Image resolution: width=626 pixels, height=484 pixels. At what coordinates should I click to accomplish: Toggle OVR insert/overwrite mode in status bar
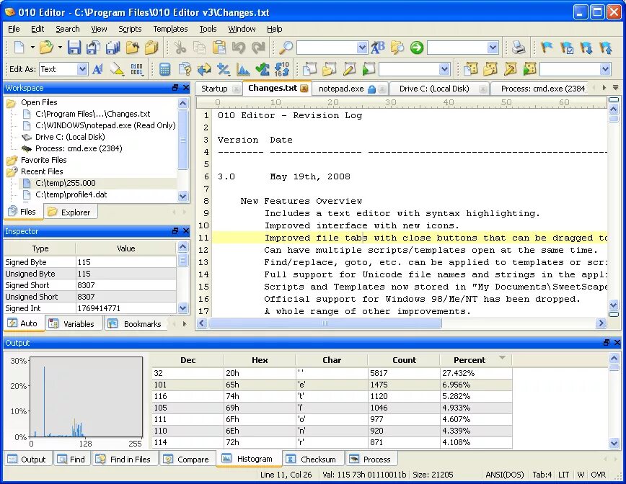[598, 475]
